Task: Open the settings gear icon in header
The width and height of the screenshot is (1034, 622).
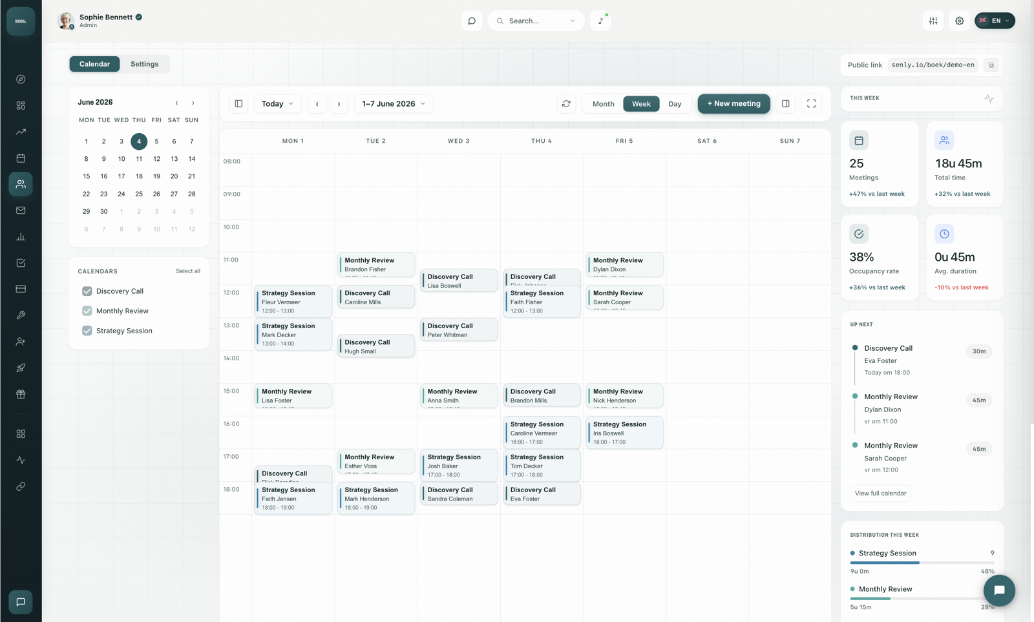Action: [x=960, y=21]
